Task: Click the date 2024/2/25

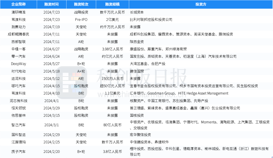Action: (51, 142)
